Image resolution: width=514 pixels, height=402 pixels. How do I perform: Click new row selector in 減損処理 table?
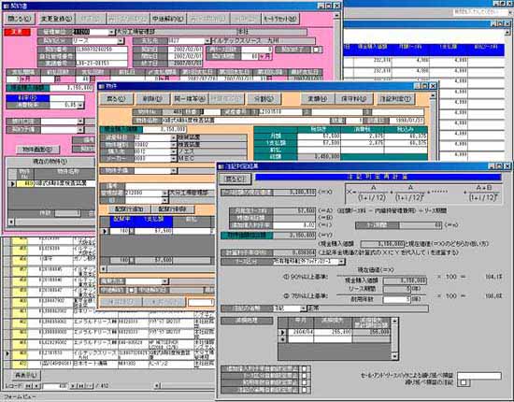tap(282, 339)
